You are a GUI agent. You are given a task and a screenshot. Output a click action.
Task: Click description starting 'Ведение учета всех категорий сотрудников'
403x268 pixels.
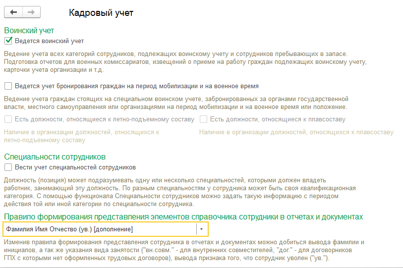tap(185, 61)
